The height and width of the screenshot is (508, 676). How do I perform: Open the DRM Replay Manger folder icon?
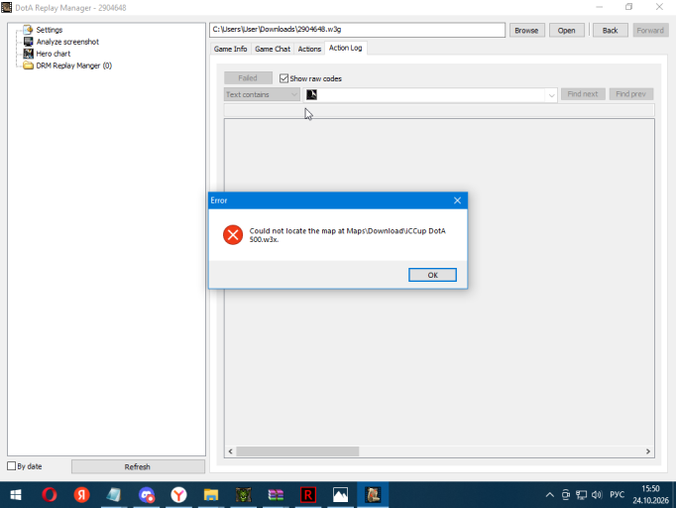coord(28,65)
